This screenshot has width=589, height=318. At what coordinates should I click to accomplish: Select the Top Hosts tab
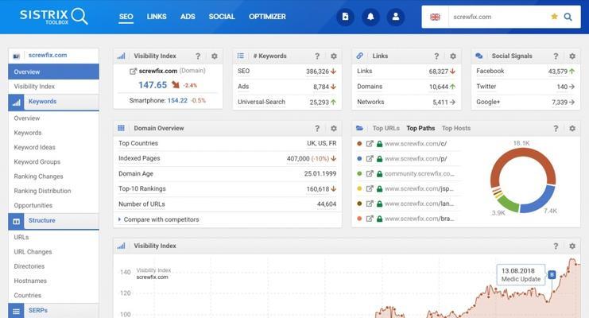pos(456,128)
